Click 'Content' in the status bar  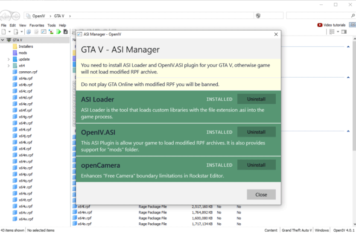pos(271,230)
